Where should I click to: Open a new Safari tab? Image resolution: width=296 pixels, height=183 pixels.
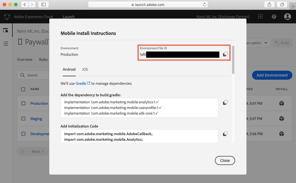[x=293, y=6]
